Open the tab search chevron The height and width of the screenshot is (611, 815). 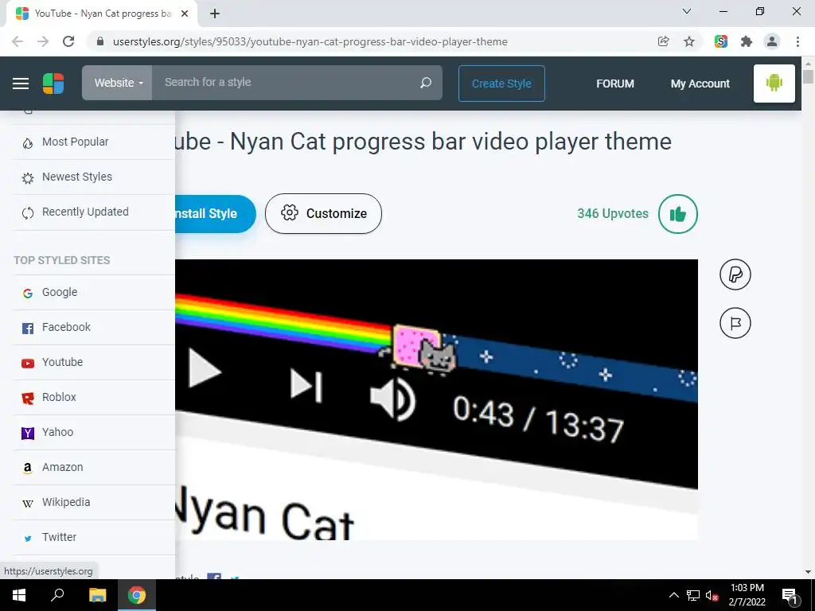pos(687,11)
